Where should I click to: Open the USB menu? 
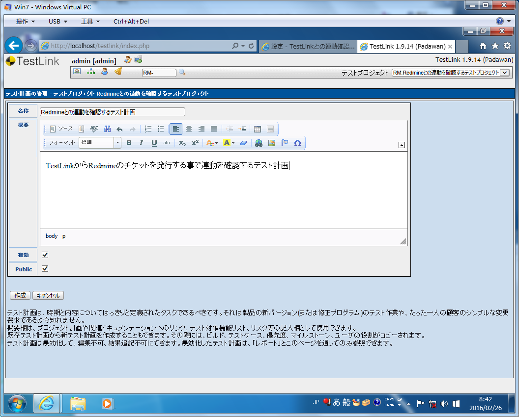(x=58, y=22)
